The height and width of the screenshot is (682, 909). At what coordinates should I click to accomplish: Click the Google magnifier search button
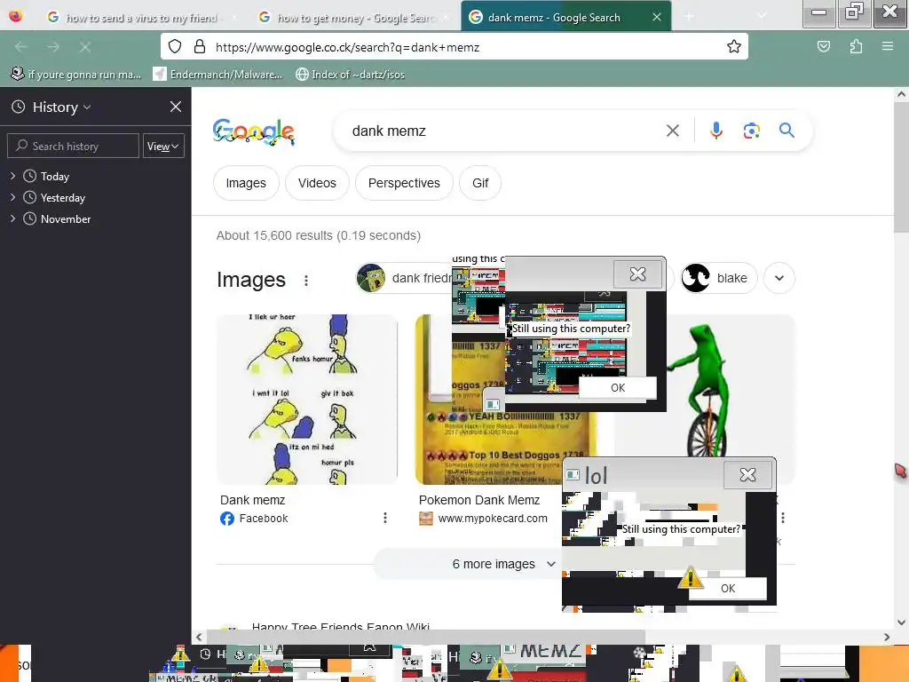pyautogui.click(x=786, y=131)
